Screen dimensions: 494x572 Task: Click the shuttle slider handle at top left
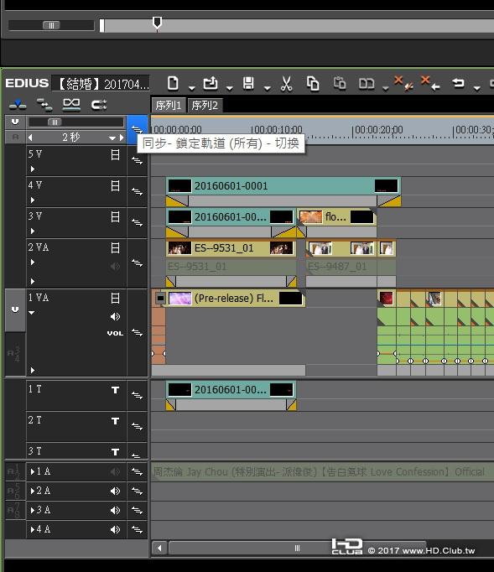coord(51,25)
